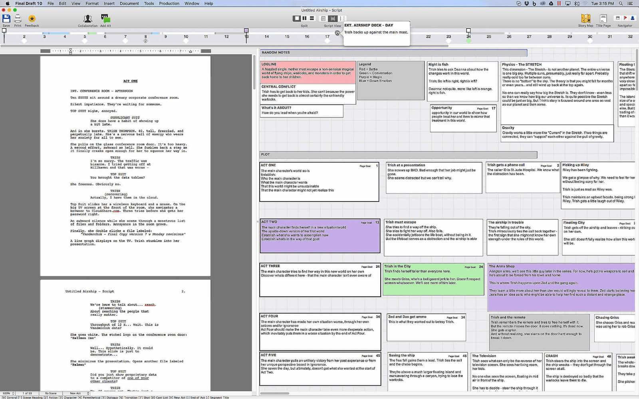Click the Navigator red flag icon

click(x=625, y=18)
